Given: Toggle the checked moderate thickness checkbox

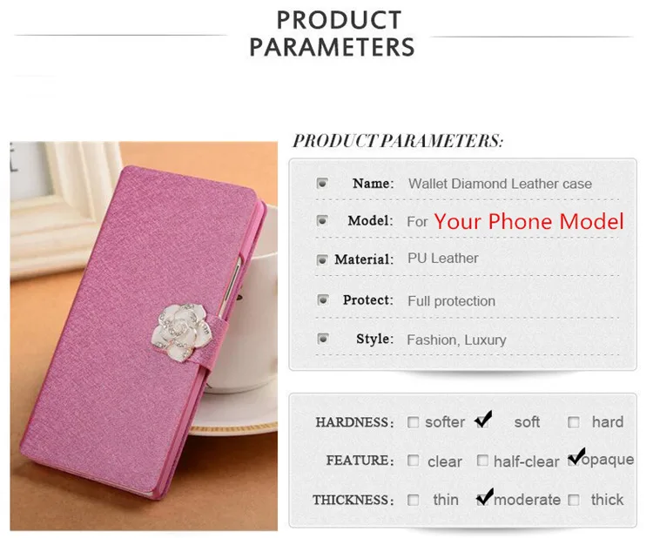Looking at the screenshot, I should point(484,497).
